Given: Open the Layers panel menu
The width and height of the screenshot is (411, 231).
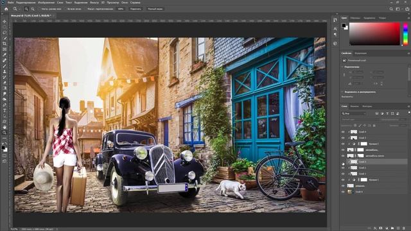Looking at the screenshot, I should pyautogui.click(x=408, y=107).
